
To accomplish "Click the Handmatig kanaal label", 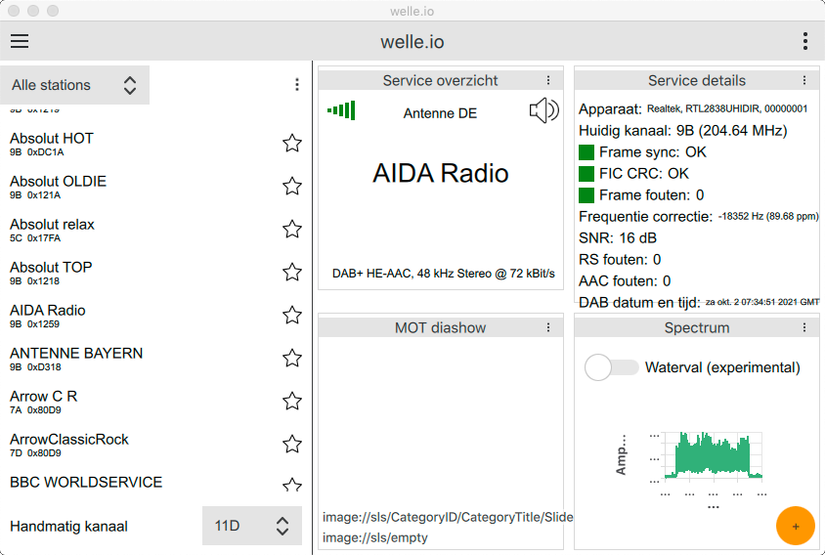I will [x=69, y=526].
